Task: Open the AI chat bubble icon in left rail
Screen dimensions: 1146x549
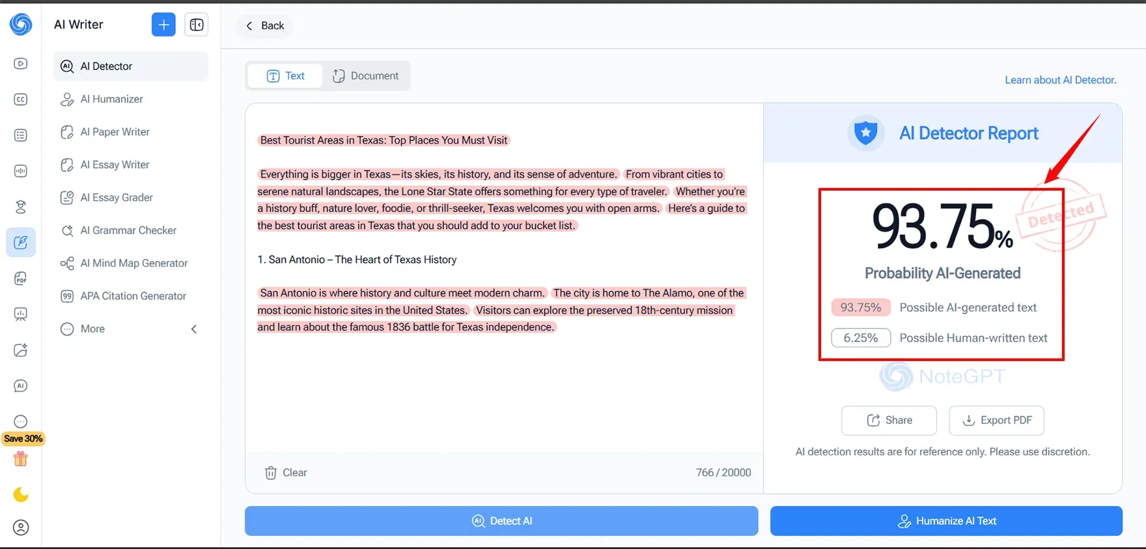Action: 21,386
